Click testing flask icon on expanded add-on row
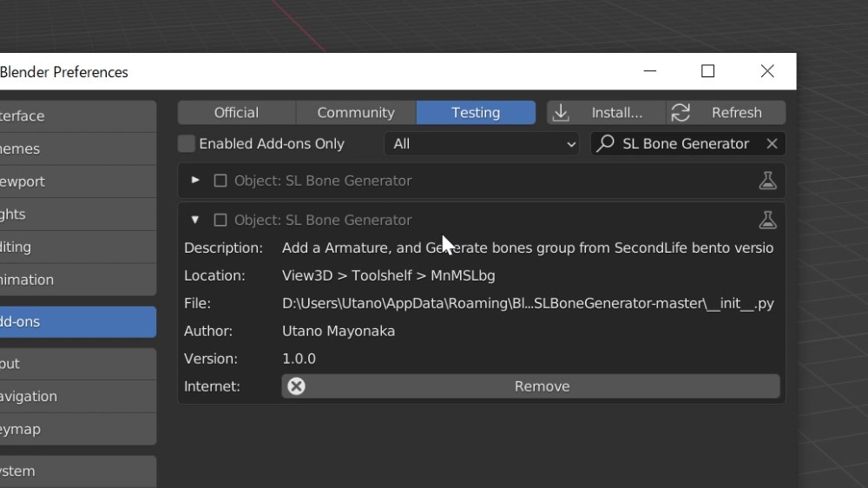 (x=767, y=220)
